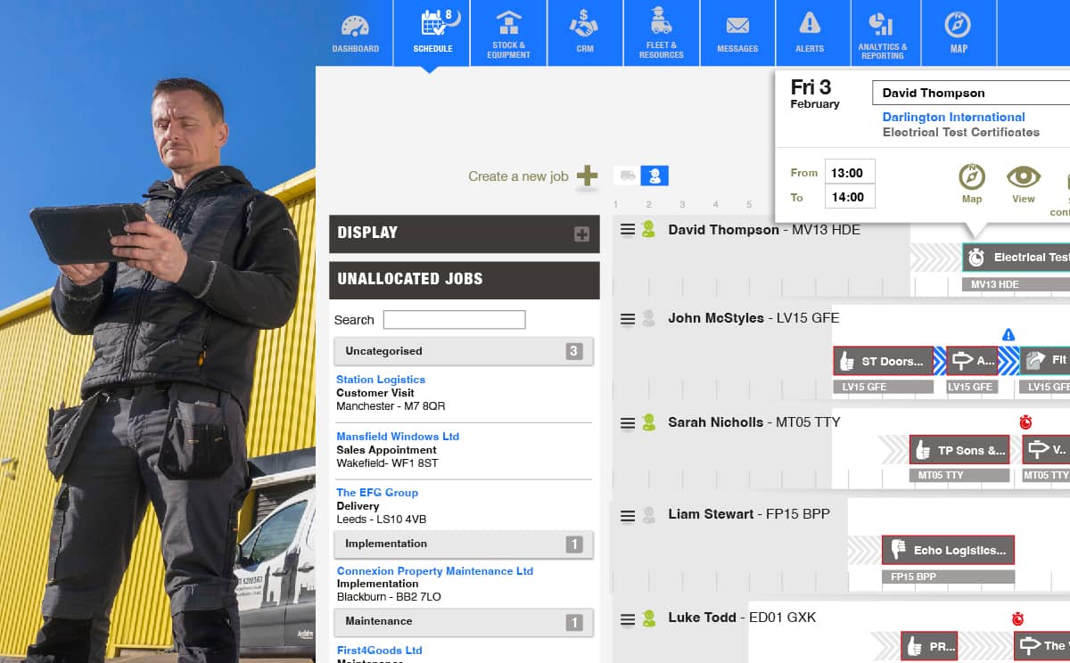This screenshot has height=663, width=1070.
Task: Open Analytics & Reporting
Action: 885,33
